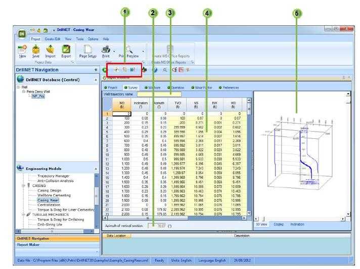Switch to the Inclination plot tab

297,224
